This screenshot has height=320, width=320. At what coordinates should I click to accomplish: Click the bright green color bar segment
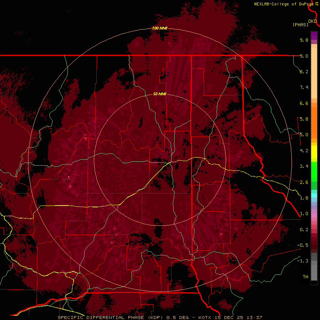[x=314, y=171]
